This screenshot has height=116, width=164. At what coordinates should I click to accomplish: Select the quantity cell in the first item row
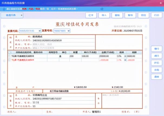(x=75, y=56)
